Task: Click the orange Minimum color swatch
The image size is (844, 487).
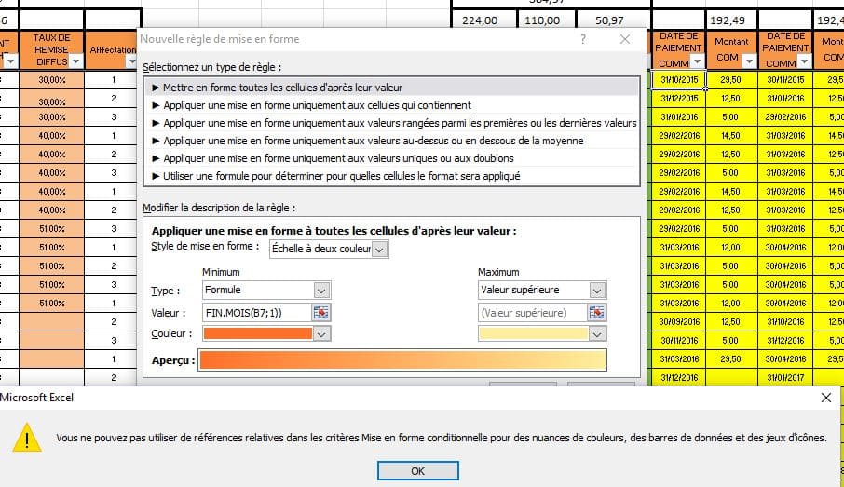Action: (258, 333)
